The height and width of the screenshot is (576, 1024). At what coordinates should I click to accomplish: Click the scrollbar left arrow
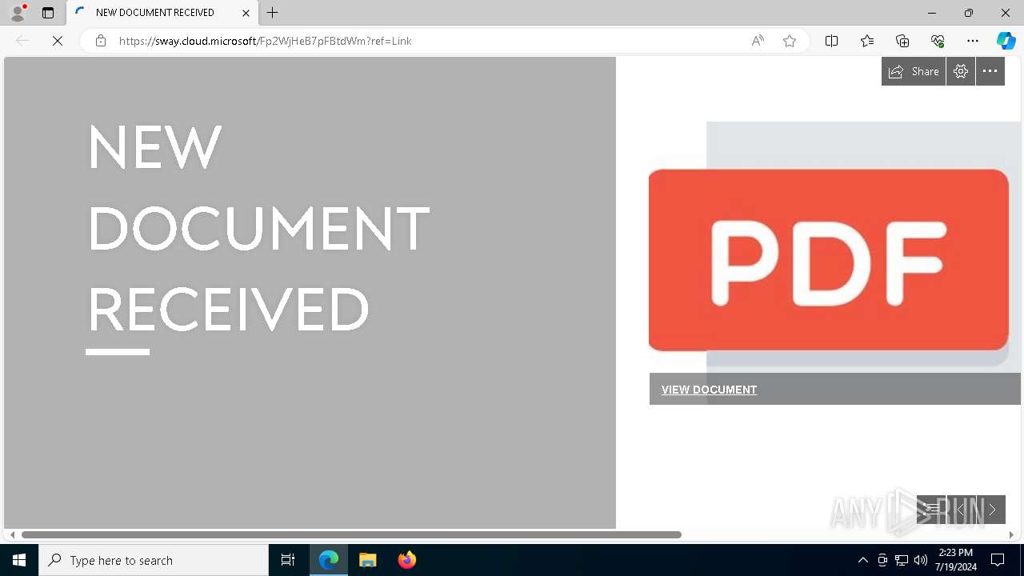pos(12,534)
